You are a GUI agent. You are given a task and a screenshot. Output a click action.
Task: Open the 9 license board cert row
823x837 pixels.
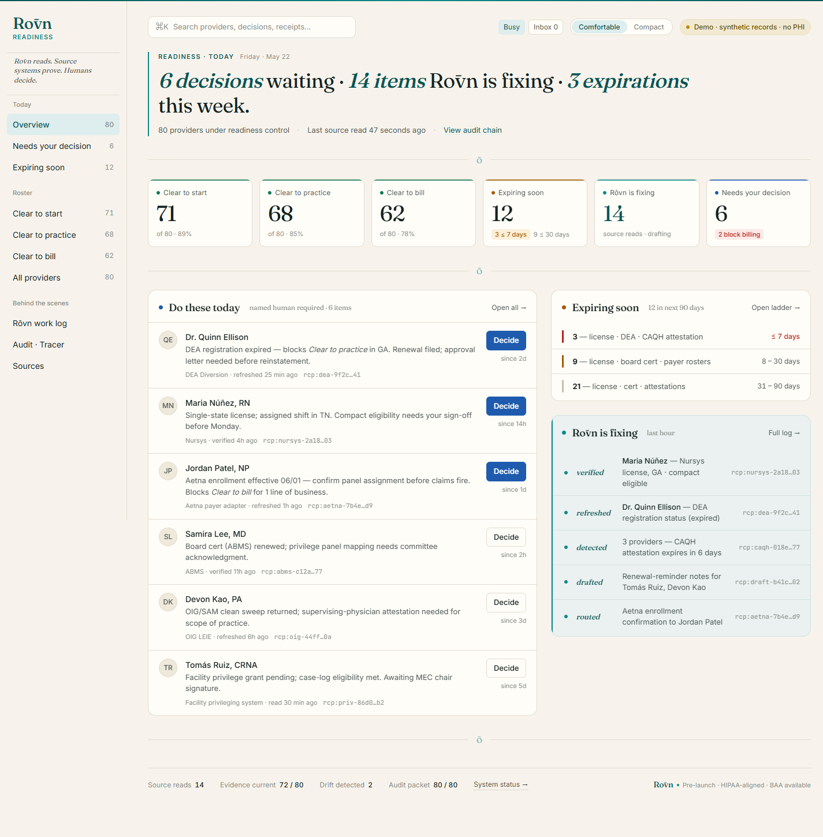tap(681, 361)
